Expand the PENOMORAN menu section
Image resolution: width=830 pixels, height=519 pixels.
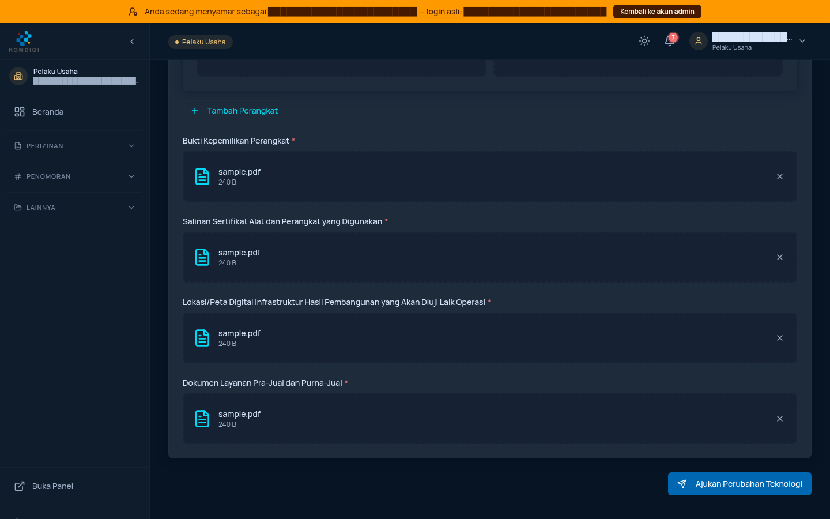tap(75, 176)
